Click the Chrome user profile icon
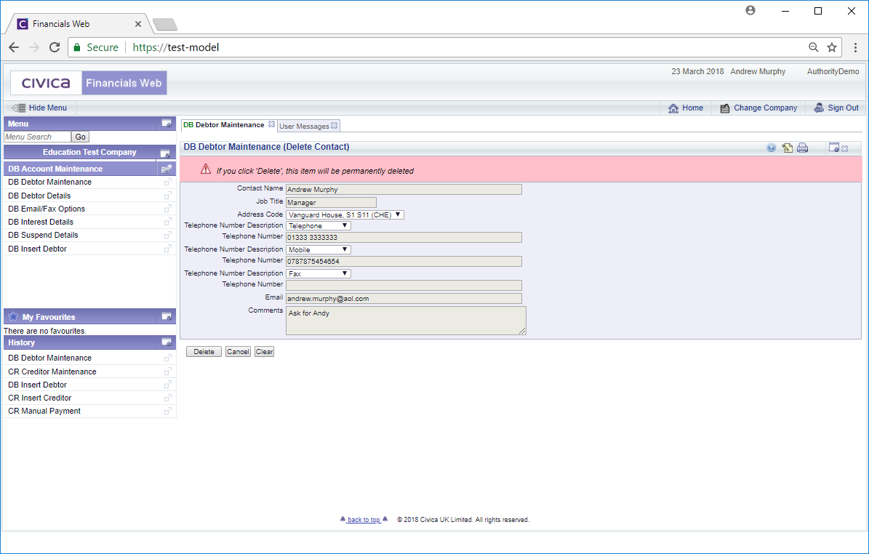This screenshot has height=554, width=869. coord(750,10)
